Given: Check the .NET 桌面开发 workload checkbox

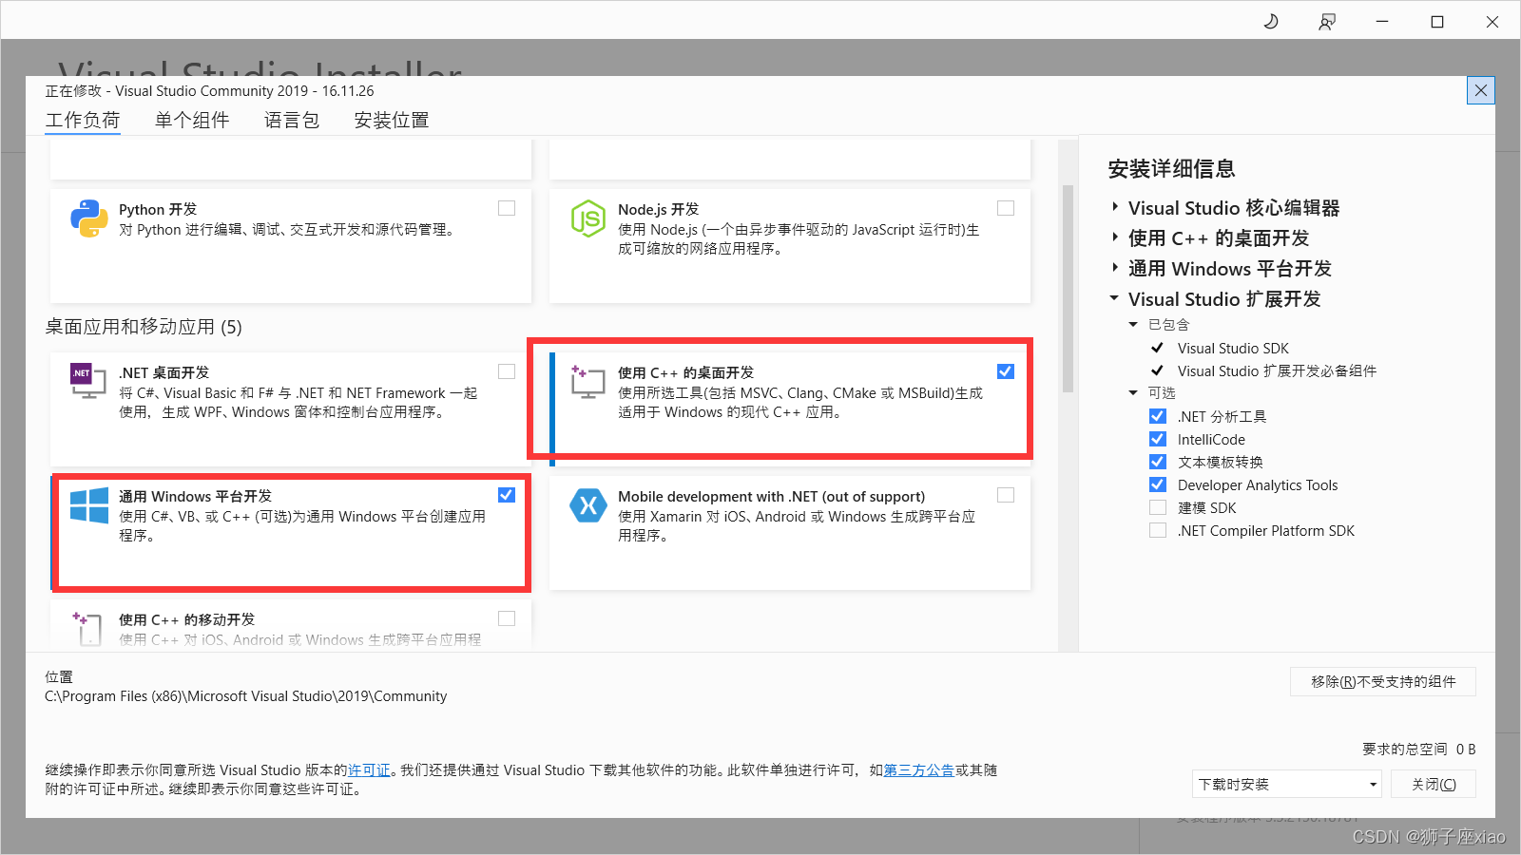Looking at the screenshot, I should (507, 371).
